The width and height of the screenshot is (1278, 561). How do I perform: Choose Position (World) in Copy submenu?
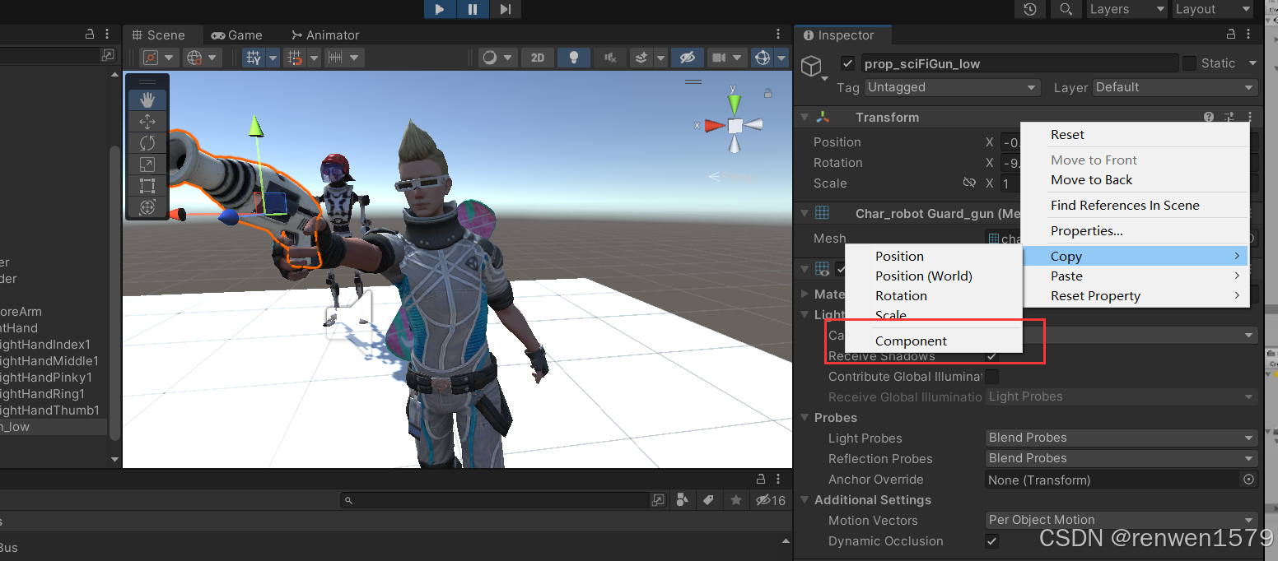click(935, 276)
